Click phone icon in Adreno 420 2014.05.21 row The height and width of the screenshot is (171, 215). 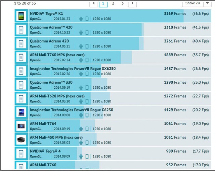click(x=87, y=47)
